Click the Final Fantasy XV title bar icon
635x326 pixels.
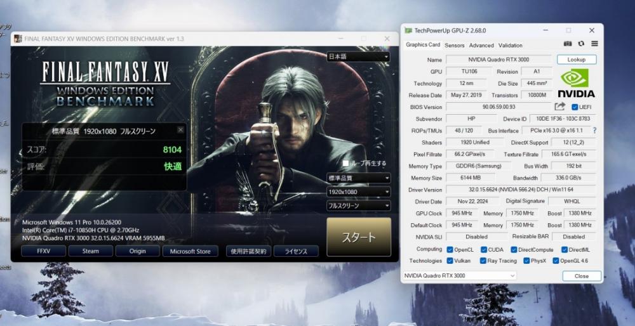pos(18,39)
